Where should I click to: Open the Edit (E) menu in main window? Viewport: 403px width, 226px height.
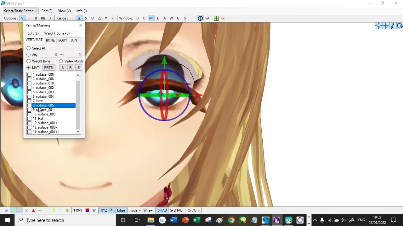pos(47,11)
